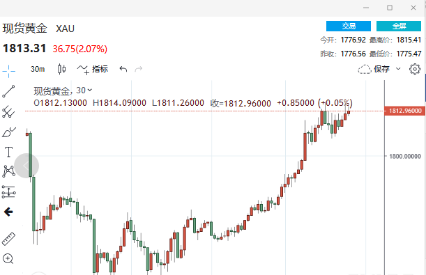Select the ruler measure tool

click(x=8, y=239)
